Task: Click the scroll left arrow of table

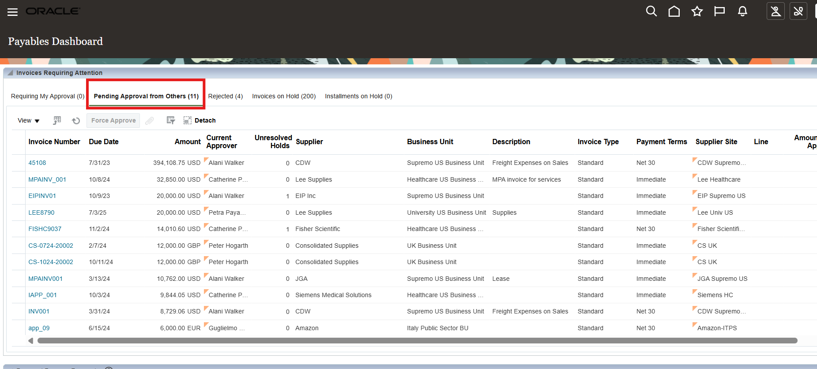Action: tap(30, 340)
